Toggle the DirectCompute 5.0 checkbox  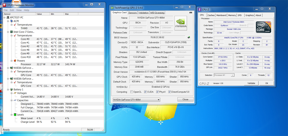pyautogui.click(x=170, y=92)
